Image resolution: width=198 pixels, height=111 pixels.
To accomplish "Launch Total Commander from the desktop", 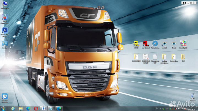I will pyautogui.click(x=5, y=19).
